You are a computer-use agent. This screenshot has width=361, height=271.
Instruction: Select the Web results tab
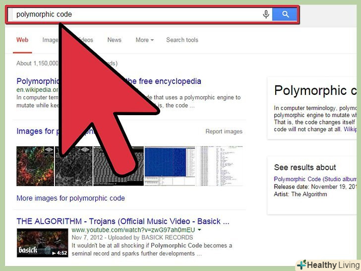[x=22, y=40]
